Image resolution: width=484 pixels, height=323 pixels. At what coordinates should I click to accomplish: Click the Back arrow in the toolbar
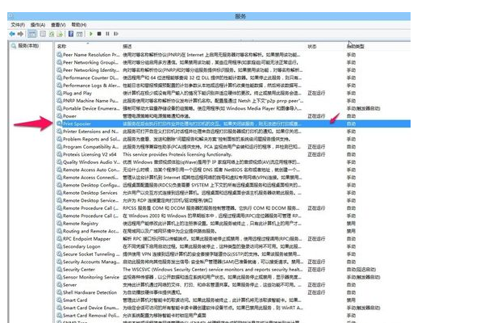coord(13,34)
